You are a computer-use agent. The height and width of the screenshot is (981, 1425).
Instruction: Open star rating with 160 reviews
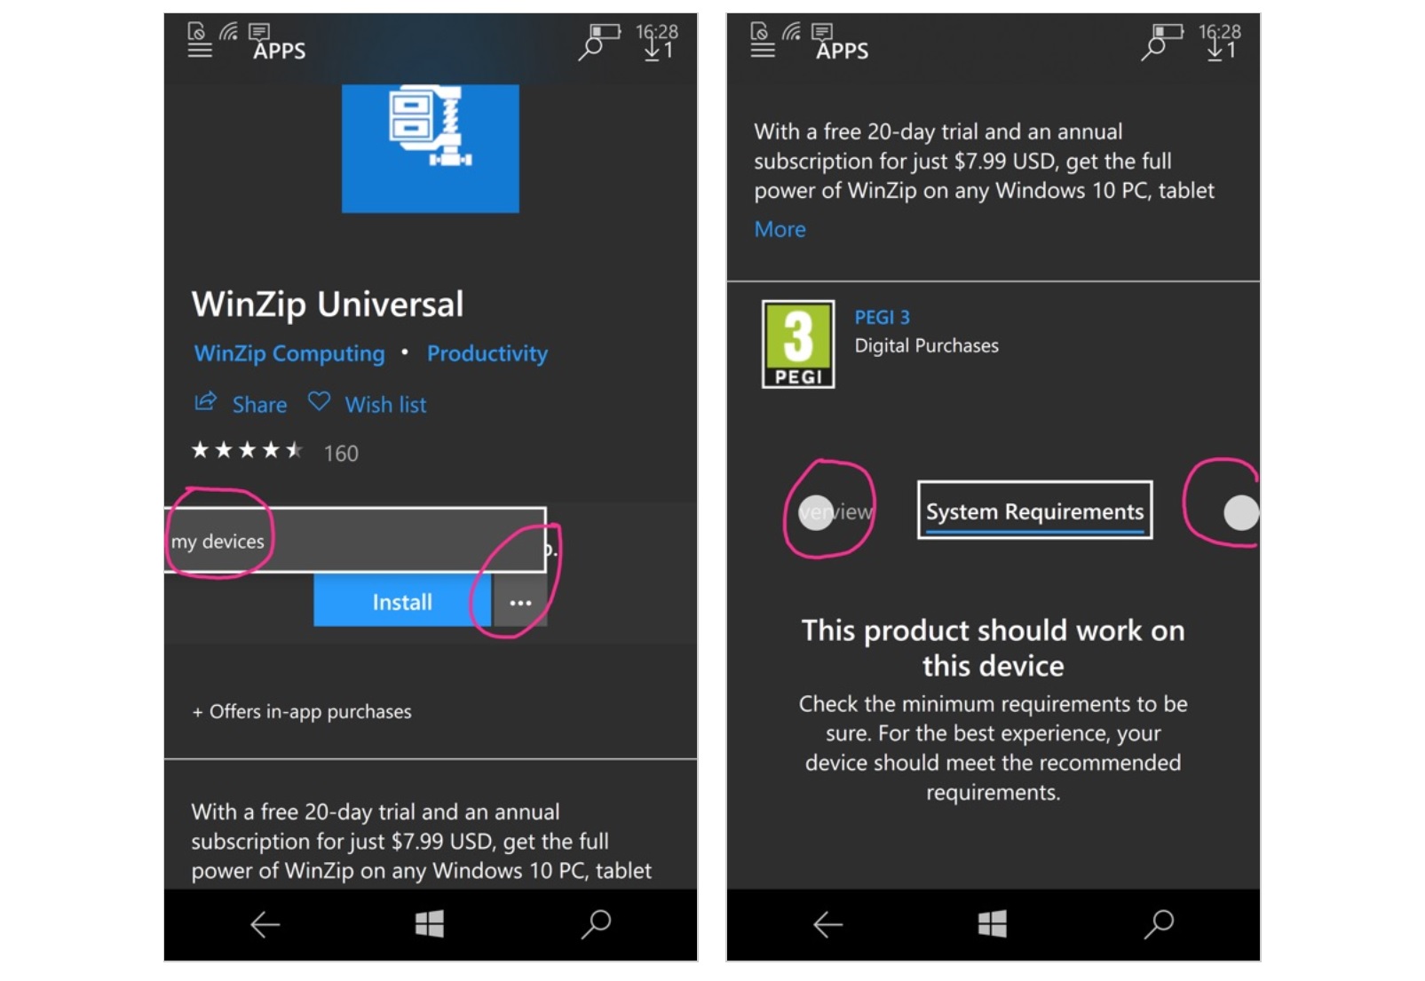pos(275,452)
